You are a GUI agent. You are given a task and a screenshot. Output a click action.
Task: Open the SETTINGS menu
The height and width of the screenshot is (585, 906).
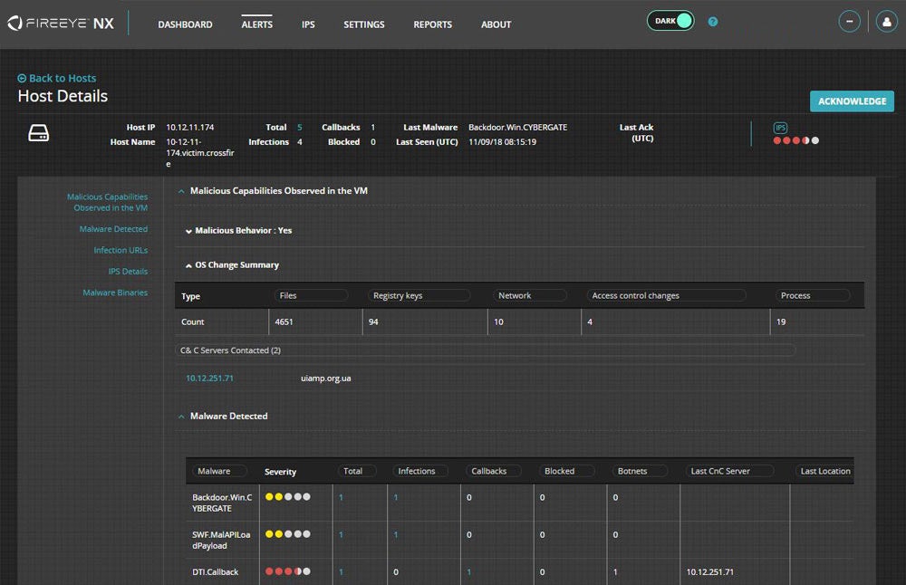(x=363, y=24)
